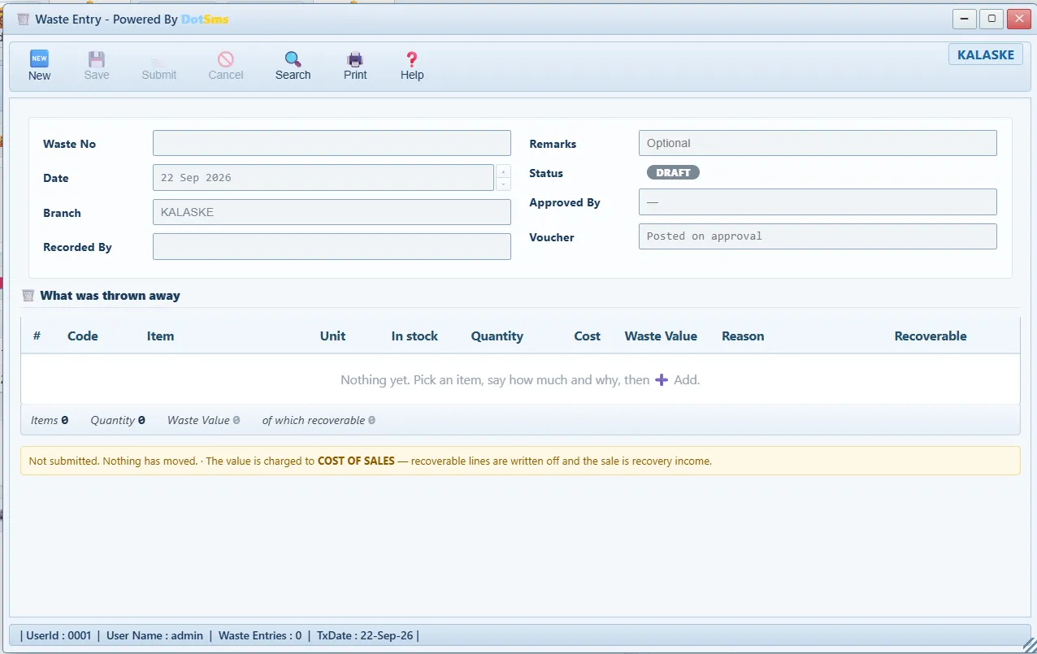Click the Print printer icon
This screenshot has height=654, width=1037.
[355, 58]
